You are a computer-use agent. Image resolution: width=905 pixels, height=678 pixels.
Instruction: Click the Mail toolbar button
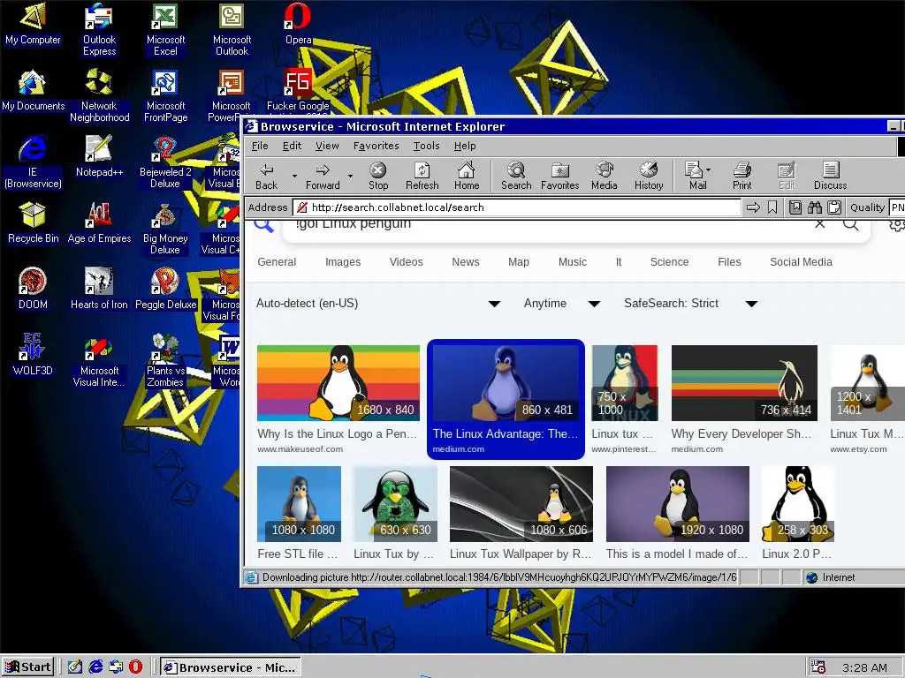point(696,176)
